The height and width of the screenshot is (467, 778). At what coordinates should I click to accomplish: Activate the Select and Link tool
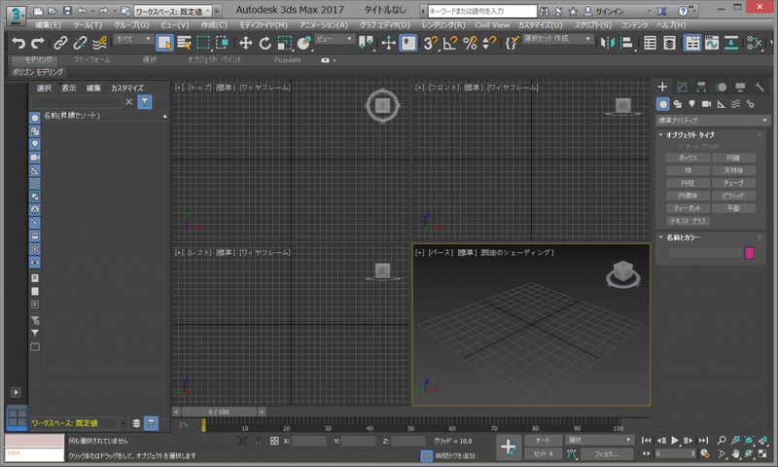60,43
